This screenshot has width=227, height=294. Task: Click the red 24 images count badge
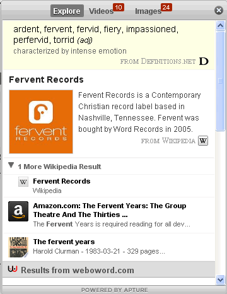(166, 8)
